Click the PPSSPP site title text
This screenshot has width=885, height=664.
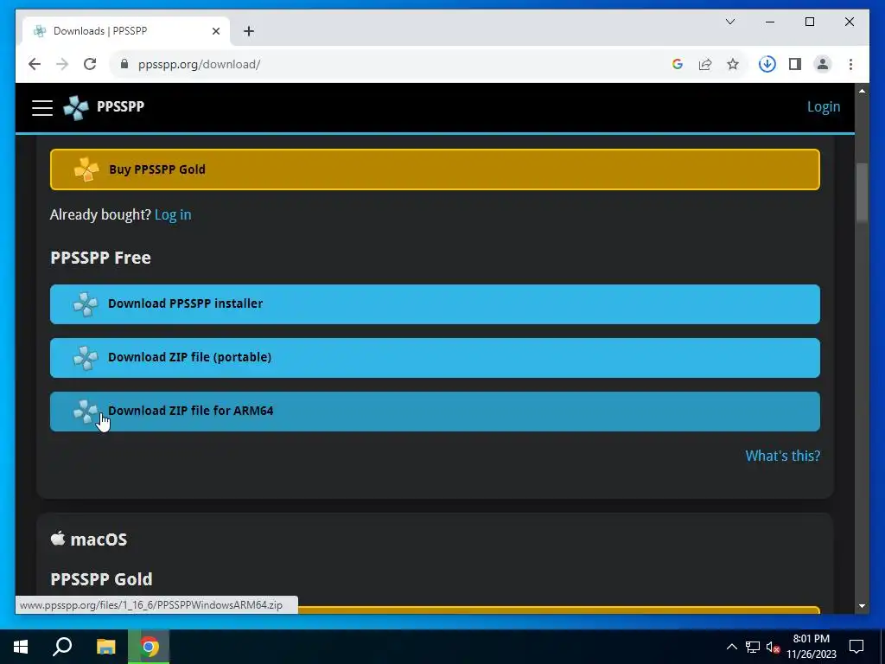[120, 106]
